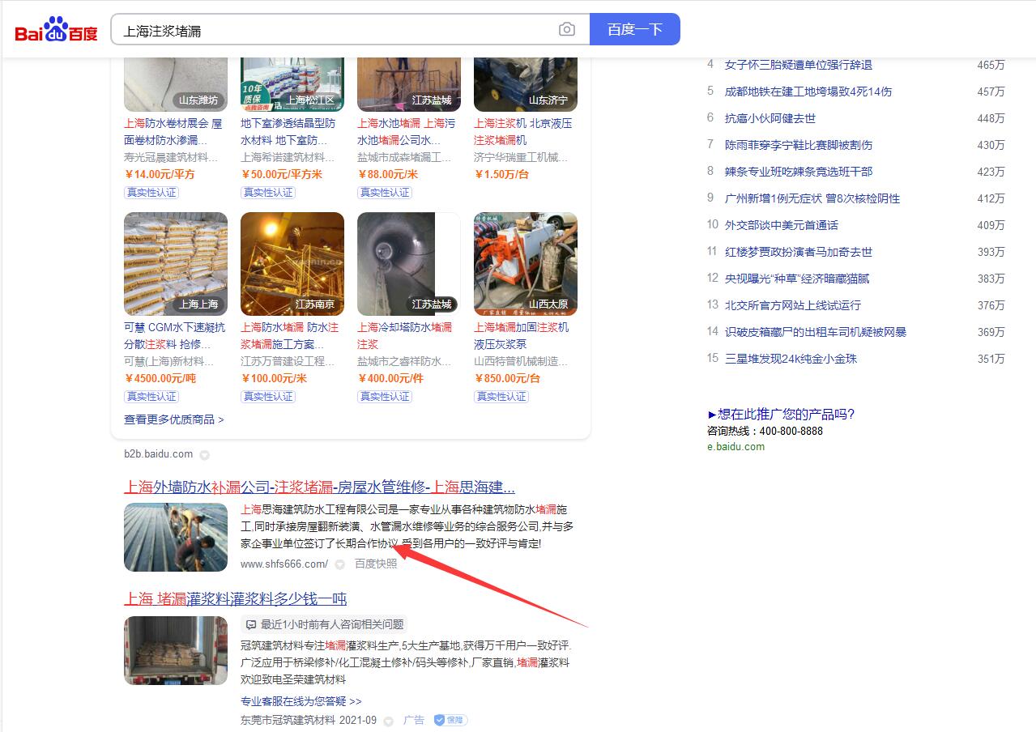This screenshot has height=732, width=1036.
Task: Click 真实性认证 badge under ¥4500.00 product
Action: pyautogui.click(x=151, y=397)
